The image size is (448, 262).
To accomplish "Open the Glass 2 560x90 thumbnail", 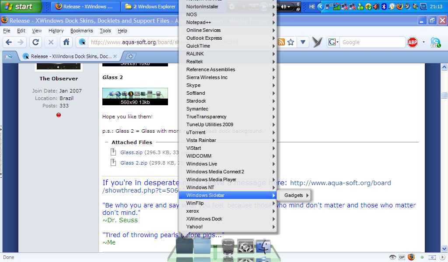I will [135, 97].
